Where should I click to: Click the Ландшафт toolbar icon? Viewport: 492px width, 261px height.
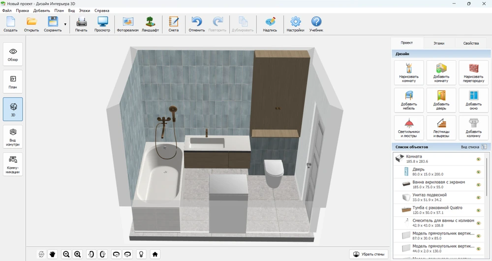(x=150, y=24)
